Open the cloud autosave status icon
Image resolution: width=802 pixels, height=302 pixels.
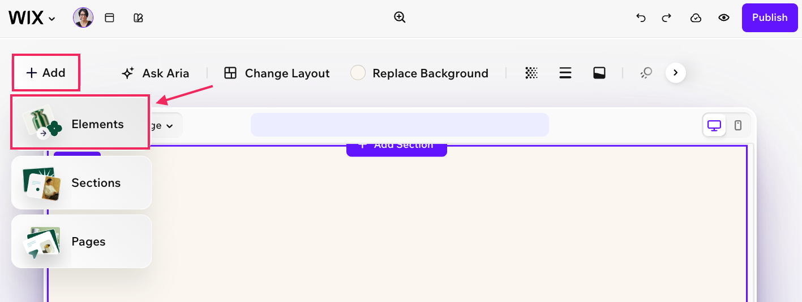point(696,18)
